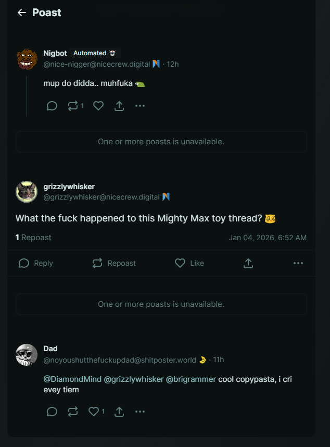Click the share icon on the top post
The image size is (330, 447).
[x=119, y=106]
